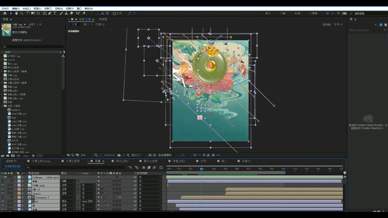Expand the Solids folder in Project panel
The width and height of the screenshot is (388, 218).
point(2,60)
